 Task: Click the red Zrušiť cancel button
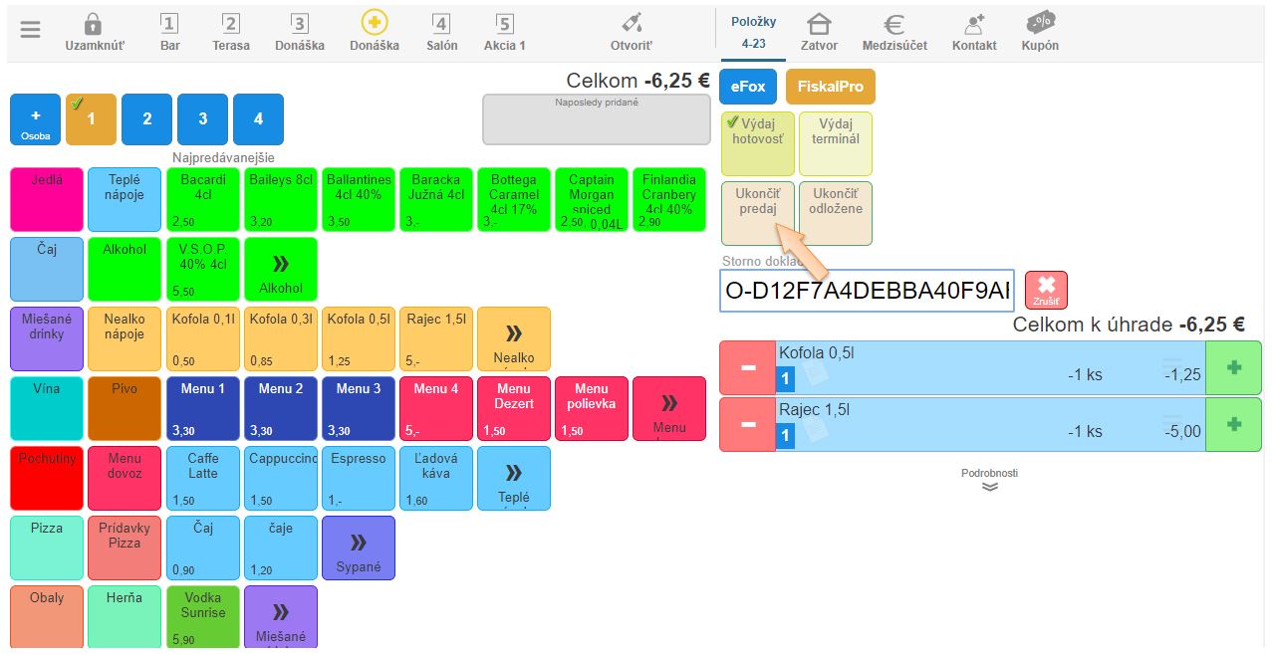point(1045,290)
